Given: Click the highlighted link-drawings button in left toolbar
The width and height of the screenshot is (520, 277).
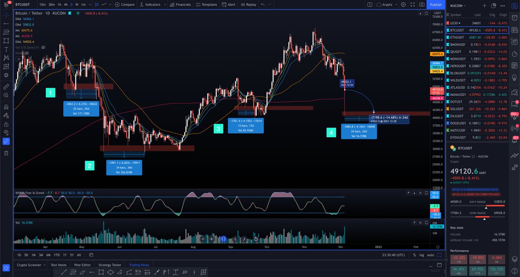Looking at the screenshot, I should pyautogui.click(x=6, y=141).
